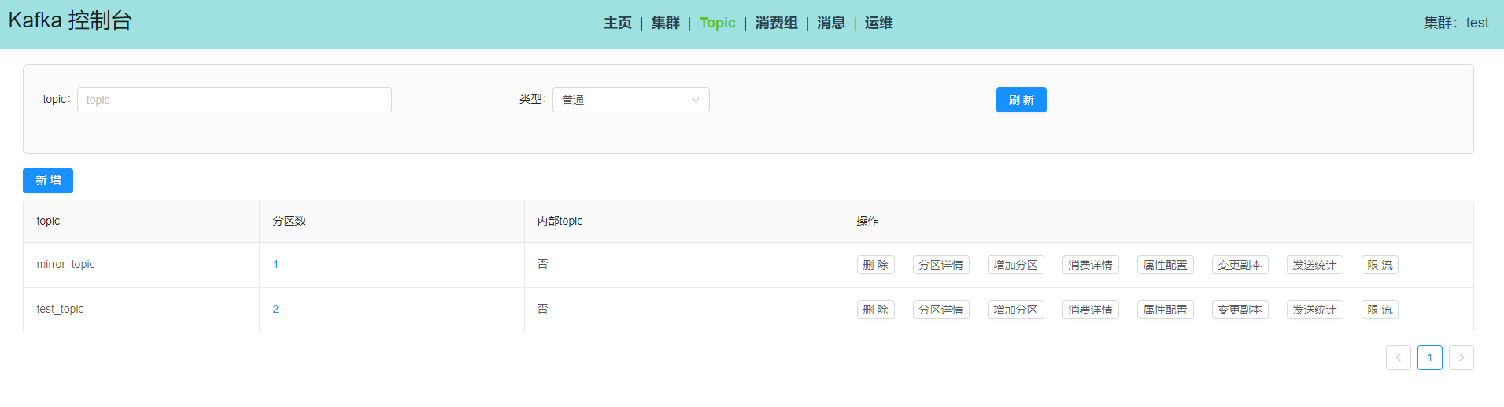The image size is (1504, 407).
Task: Select the Topic navigation tab
Action: tap(717, 23)
